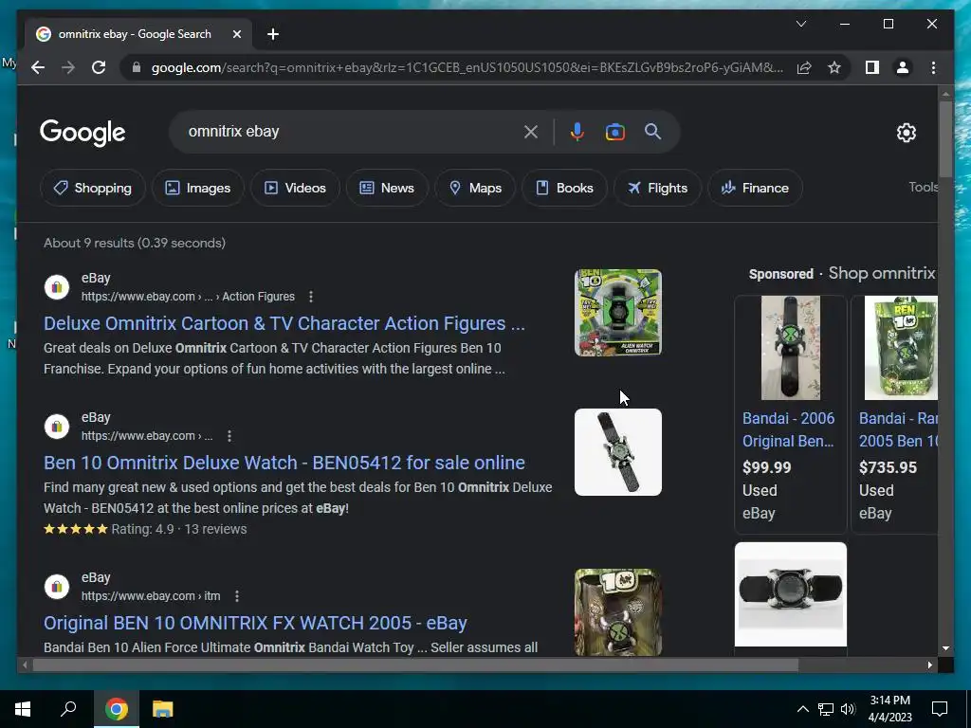Search by image with Google Lens
971x728 pixels.
(614, 132)
